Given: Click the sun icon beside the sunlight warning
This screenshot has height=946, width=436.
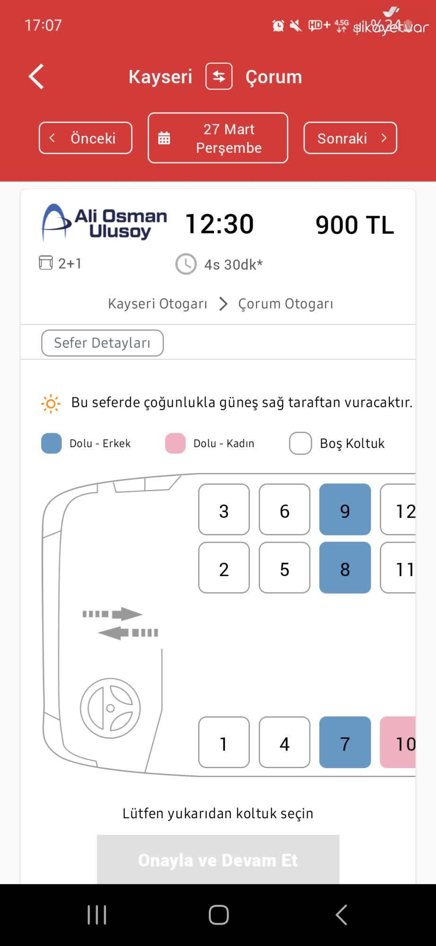Looking at the screenshot, I should point(51,403).
